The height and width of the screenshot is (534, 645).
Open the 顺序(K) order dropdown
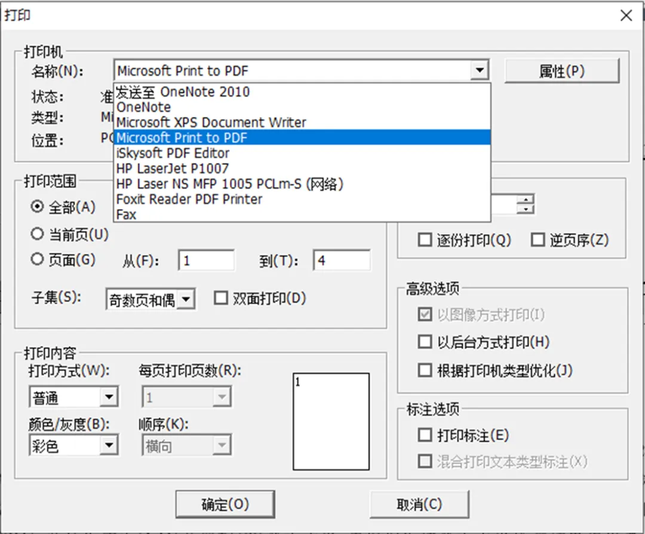point(187,445)
